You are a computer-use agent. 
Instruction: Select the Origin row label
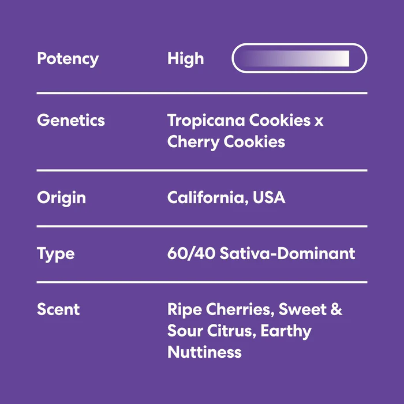61,198
